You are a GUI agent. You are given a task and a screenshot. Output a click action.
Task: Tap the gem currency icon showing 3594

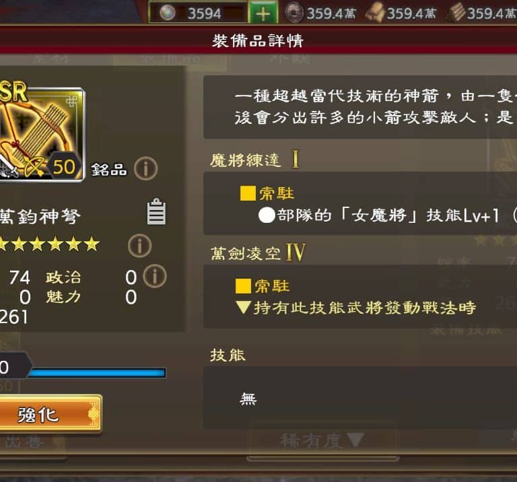pos(167,13)
